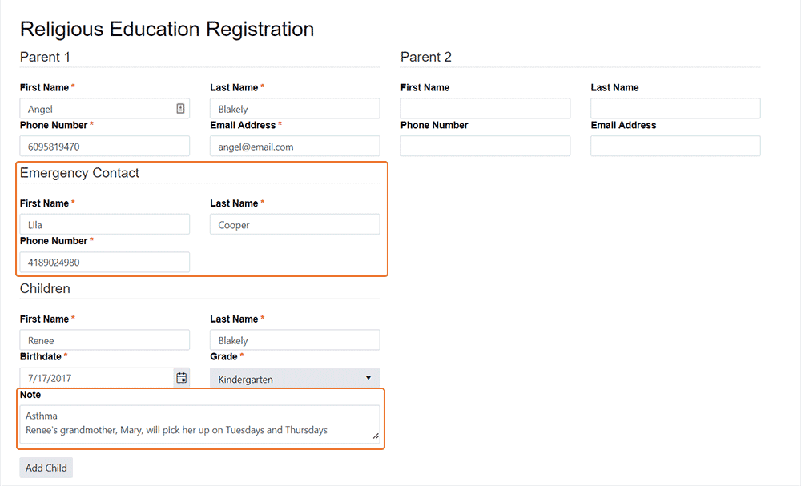The width and height of the screenshot is (801, 486).
Task: Select Parent 2 Last Name empty field
Action: [x=675, y=109]
